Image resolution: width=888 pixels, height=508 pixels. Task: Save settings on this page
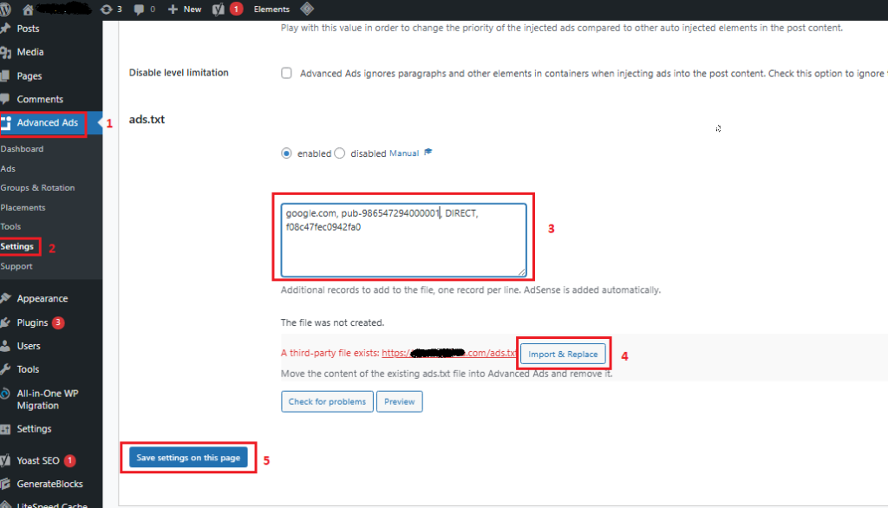click(x=188, y=458)
